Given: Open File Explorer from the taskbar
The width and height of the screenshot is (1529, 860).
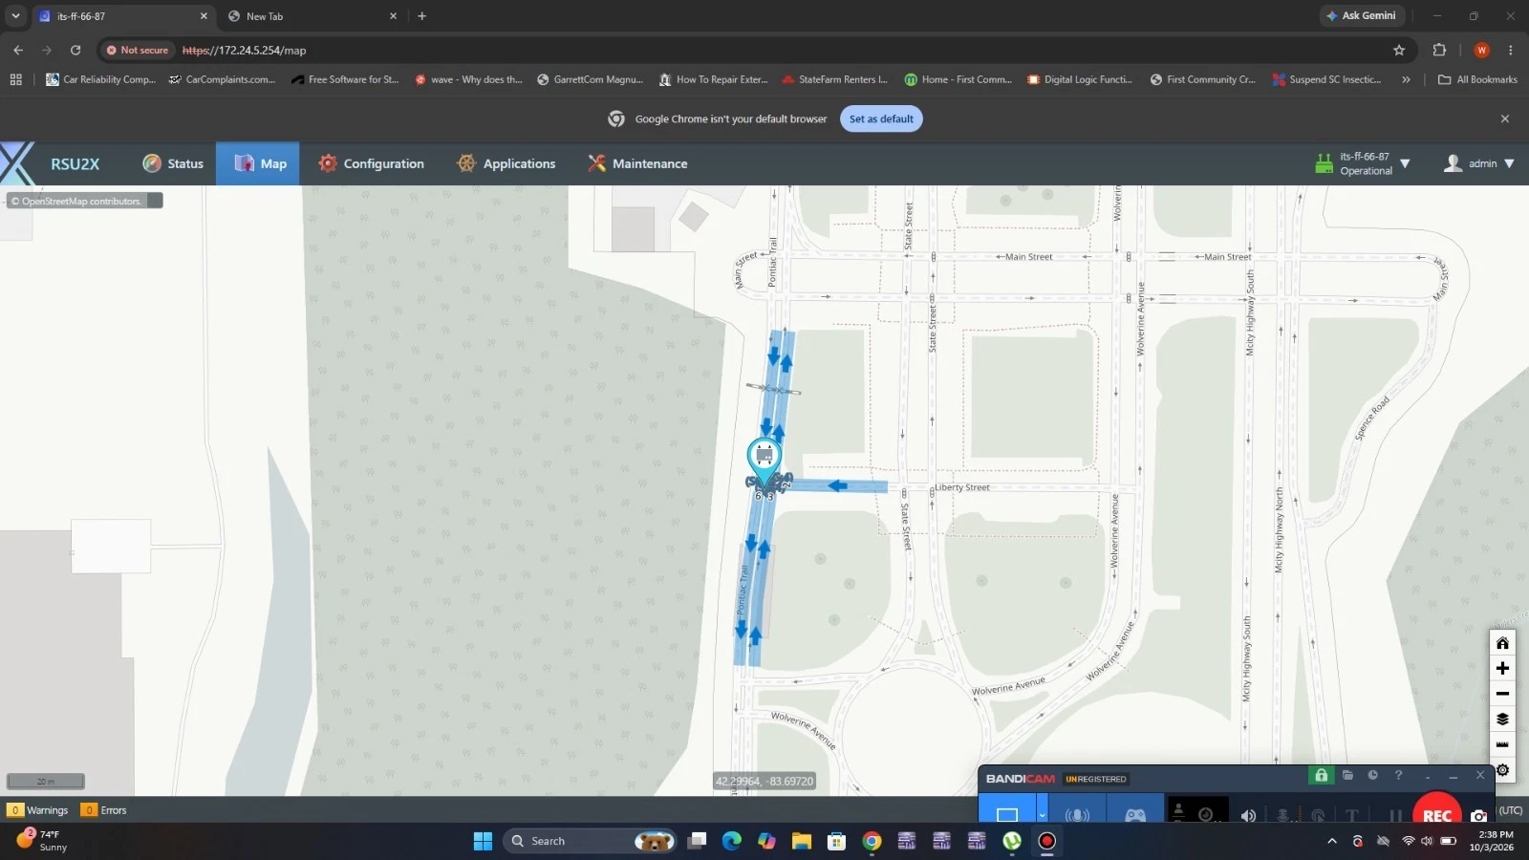Looking at the screenshot, I should [801, 841].
